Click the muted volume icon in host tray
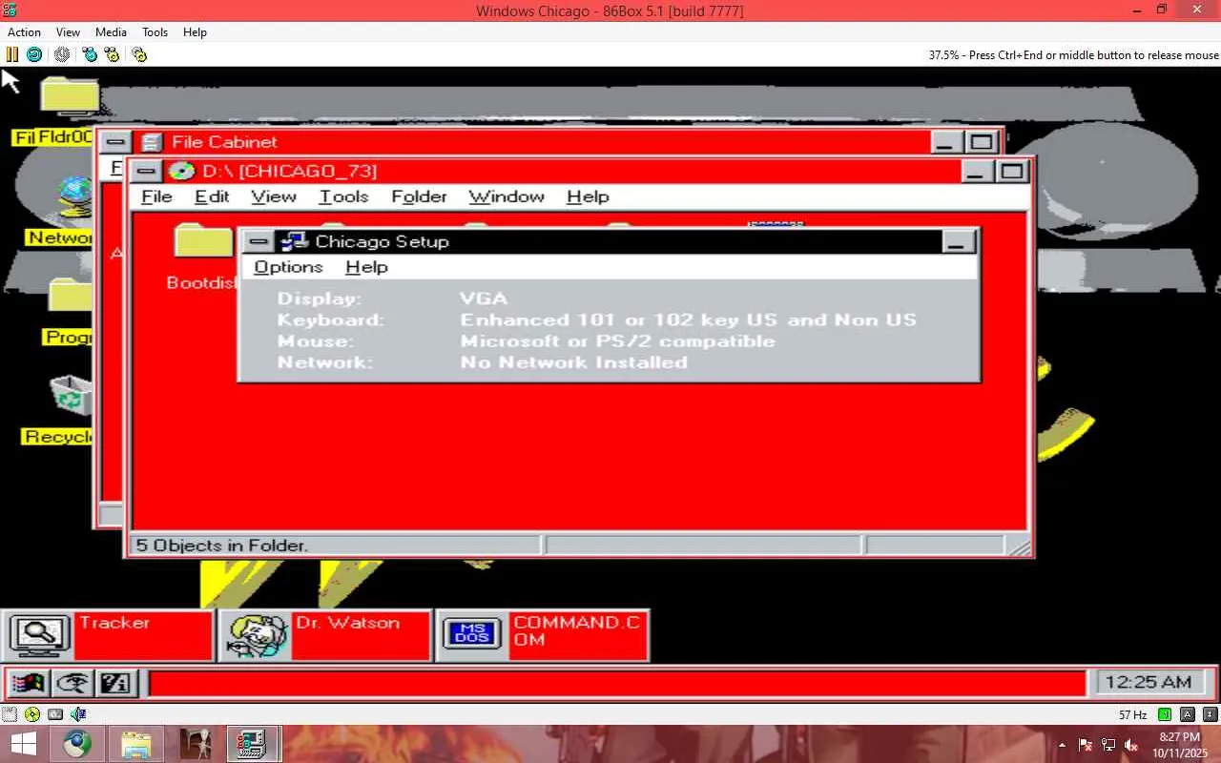Viewport: 1221px width, 763px height. point(1131,745)
